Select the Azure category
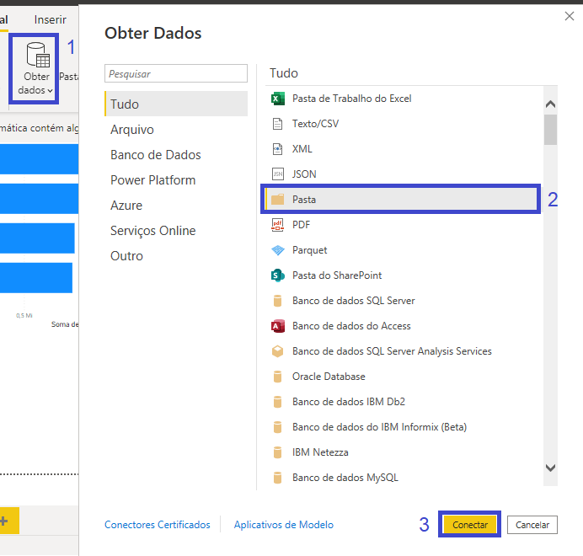The width and height of the screenshot is (583, 556). click(126, 206)
